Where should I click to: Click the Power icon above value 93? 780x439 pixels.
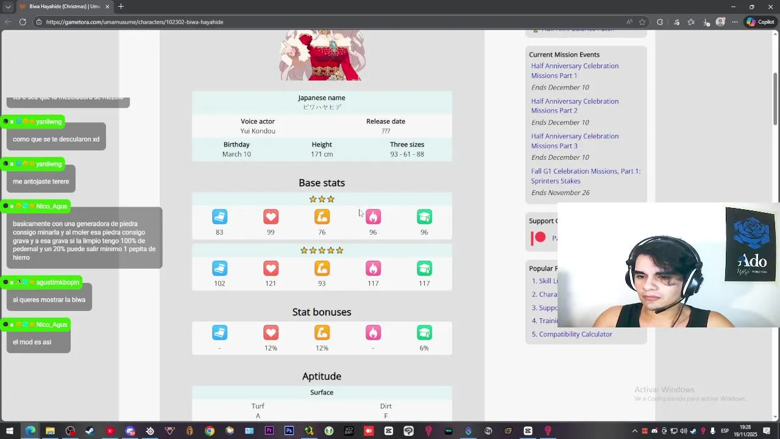pyautogui.click(x=322, y=268)
